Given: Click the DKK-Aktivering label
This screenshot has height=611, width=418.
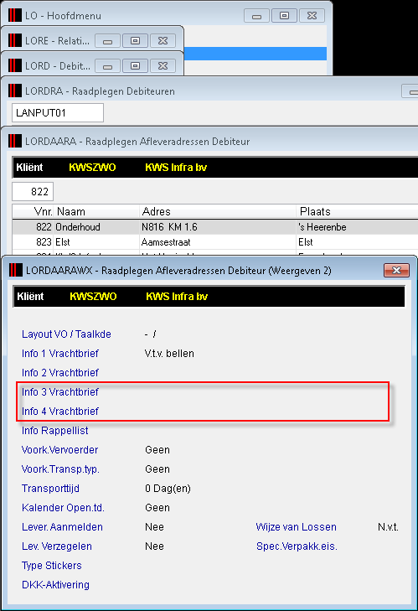Looking at the screenshot, I should coord(56,584).
